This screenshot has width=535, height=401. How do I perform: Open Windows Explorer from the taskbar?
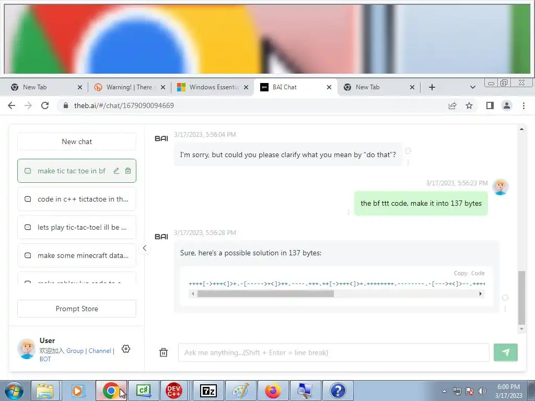[x=45, y=391]
